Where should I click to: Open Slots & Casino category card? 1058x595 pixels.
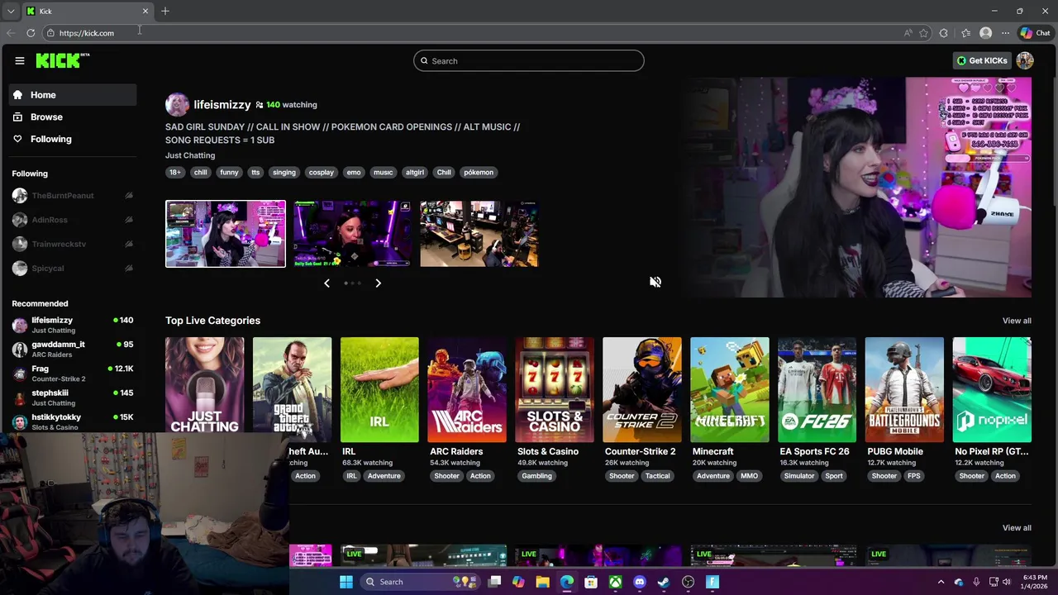pyautogui.click(x=555, y=390)
